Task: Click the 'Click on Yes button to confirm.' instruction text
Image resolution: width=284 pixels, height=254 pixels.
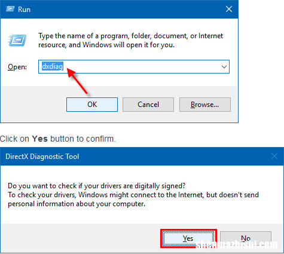Action: coord(58,139)
